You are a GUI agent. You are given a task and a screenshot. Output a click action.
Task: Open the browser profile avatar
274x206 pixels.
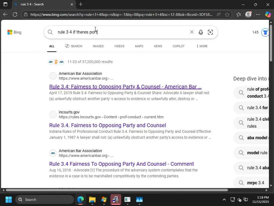[248, 14]
